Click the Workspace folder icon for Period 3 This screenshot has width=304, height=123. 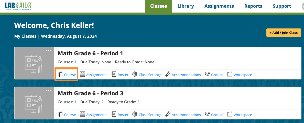click(x=230, y=114)
